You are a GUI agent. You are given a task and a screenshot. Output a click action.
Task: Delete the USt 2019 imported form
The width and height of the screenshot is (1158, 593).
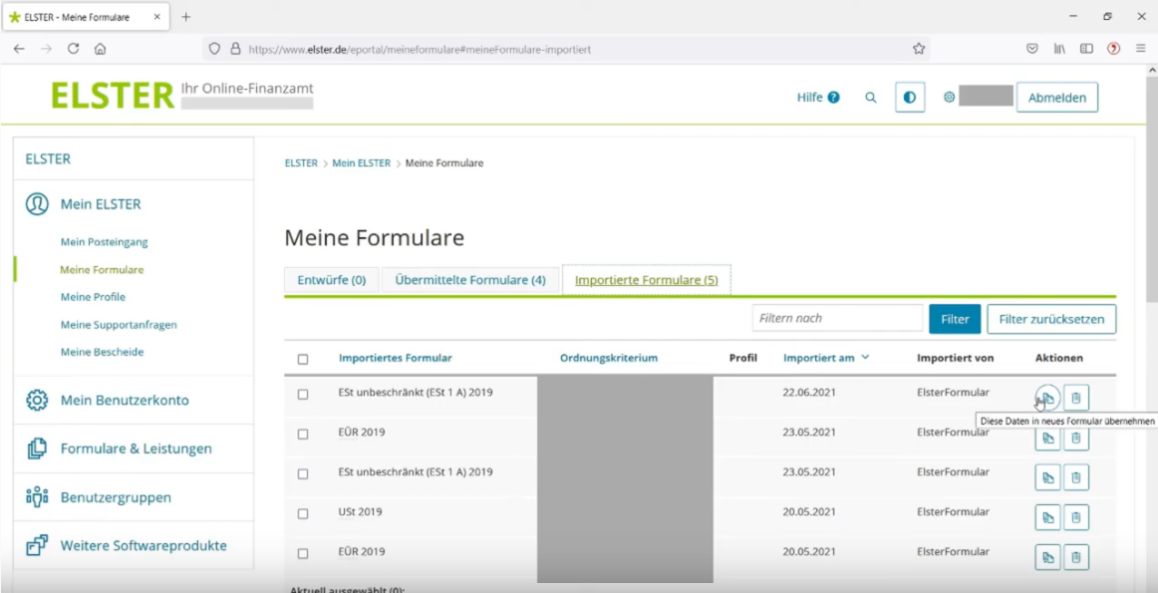pyautogui.click(x=1076, y=517)
